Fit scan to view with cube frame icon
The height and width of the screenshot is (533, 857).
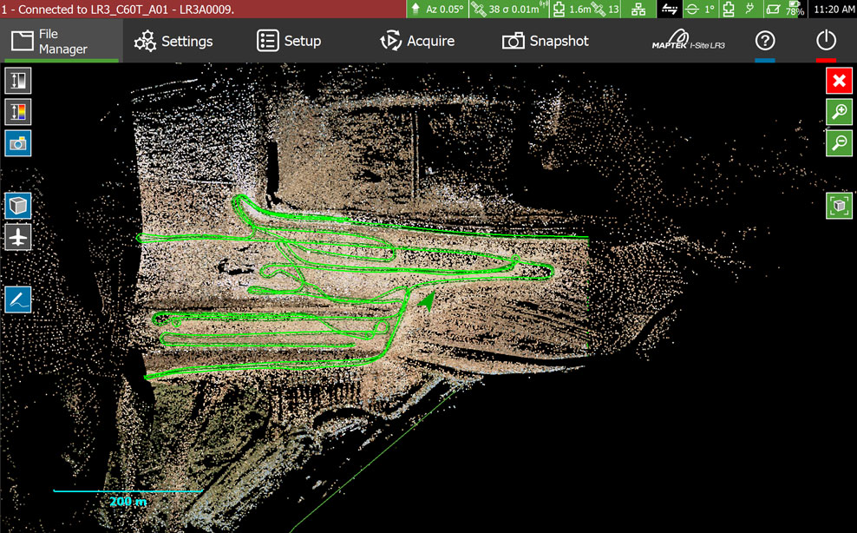(x=839, y=206)
